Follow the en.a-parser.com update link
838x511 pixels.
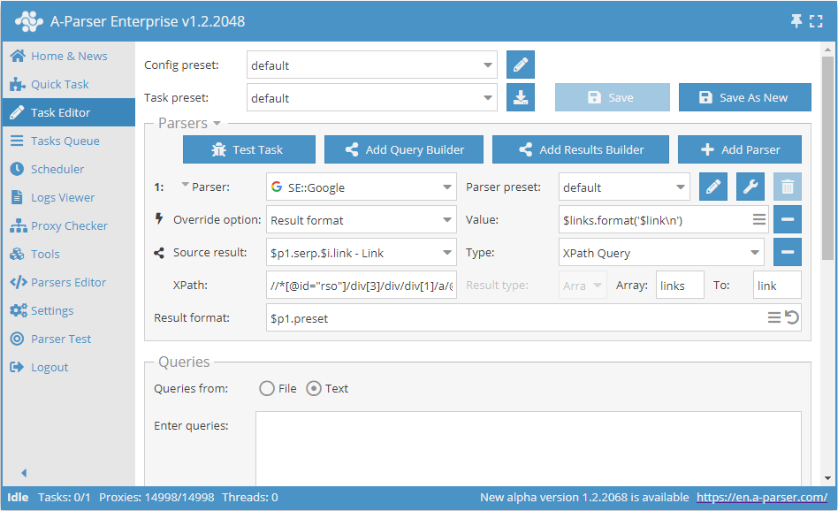(x=764, y=497)
